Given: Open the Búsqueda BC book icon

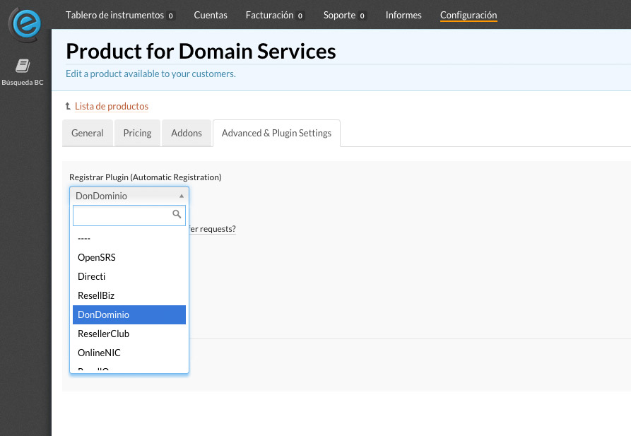Looking at the screenshot, I should point(23,65).
